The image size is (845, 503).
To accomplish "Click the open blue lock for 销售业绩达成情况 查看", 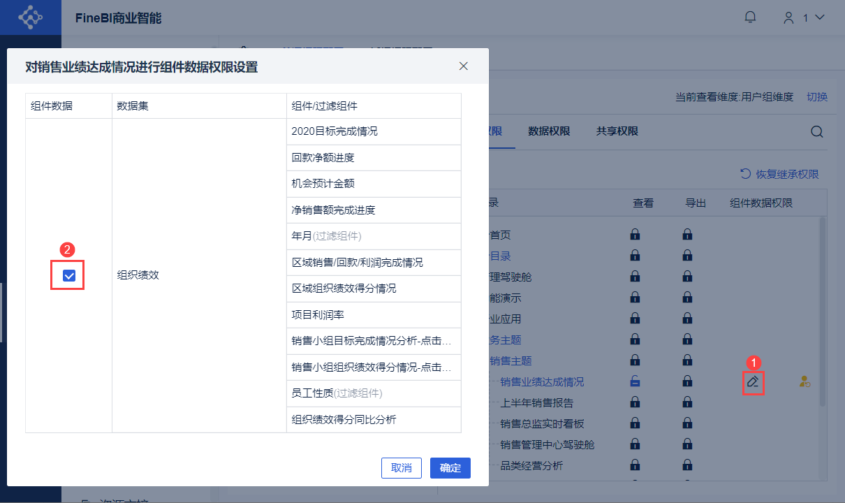I will 634,381.
